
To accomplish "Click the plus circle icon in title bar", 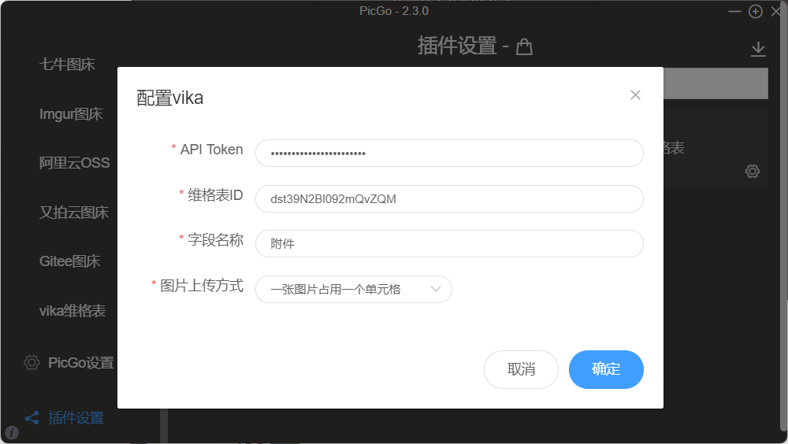I will [756, 11].
